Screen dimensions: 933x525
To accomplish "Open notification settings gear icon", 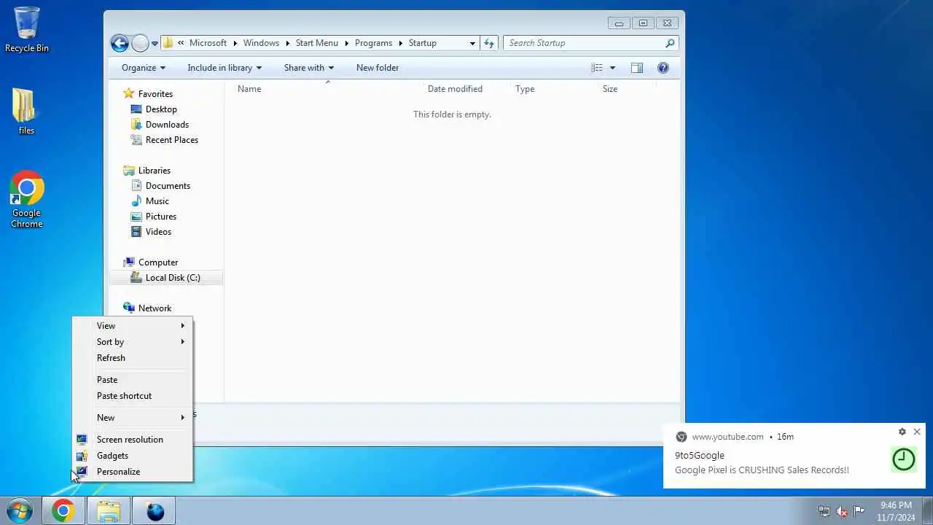I will 902,432.
